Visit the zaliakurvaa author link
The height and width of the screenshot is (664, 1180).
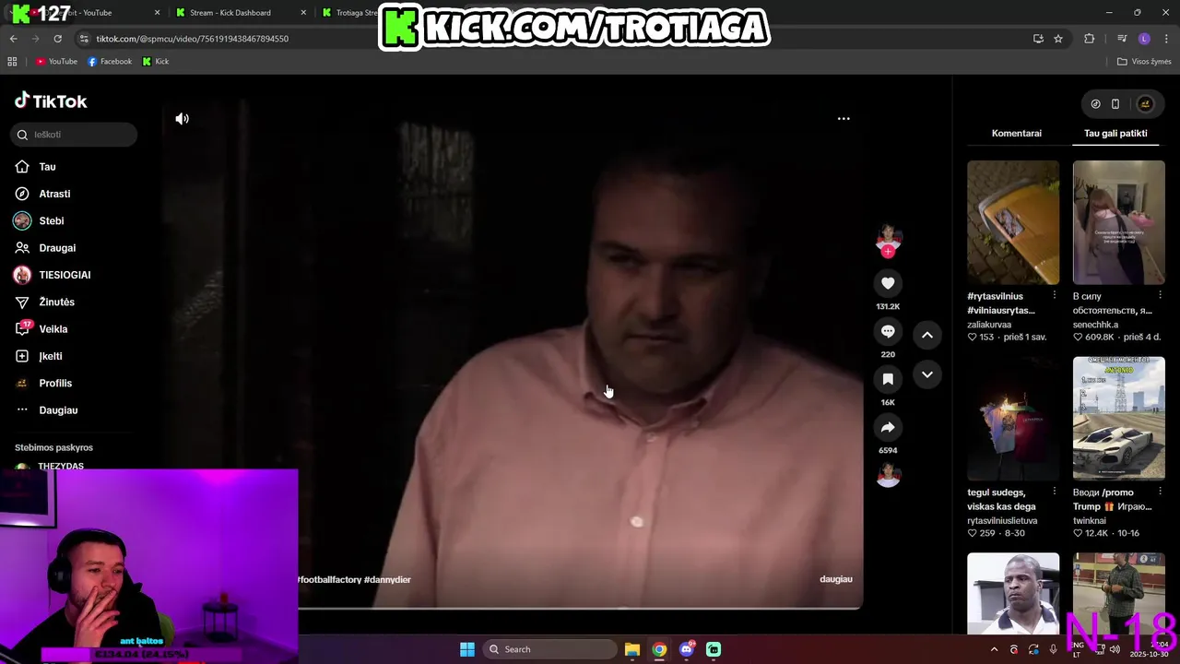(x=989, y=325)
